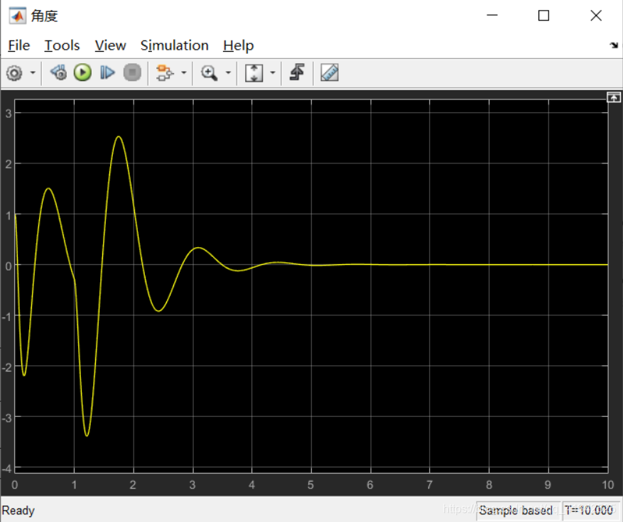Toggle the cursor measurements ruler icon
This screenshot has height=522, width=623.
[x=330, y=72]
